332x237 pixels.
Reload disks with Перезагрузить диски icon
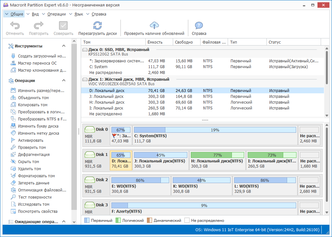pyautogui.click(x=98, y=26)
